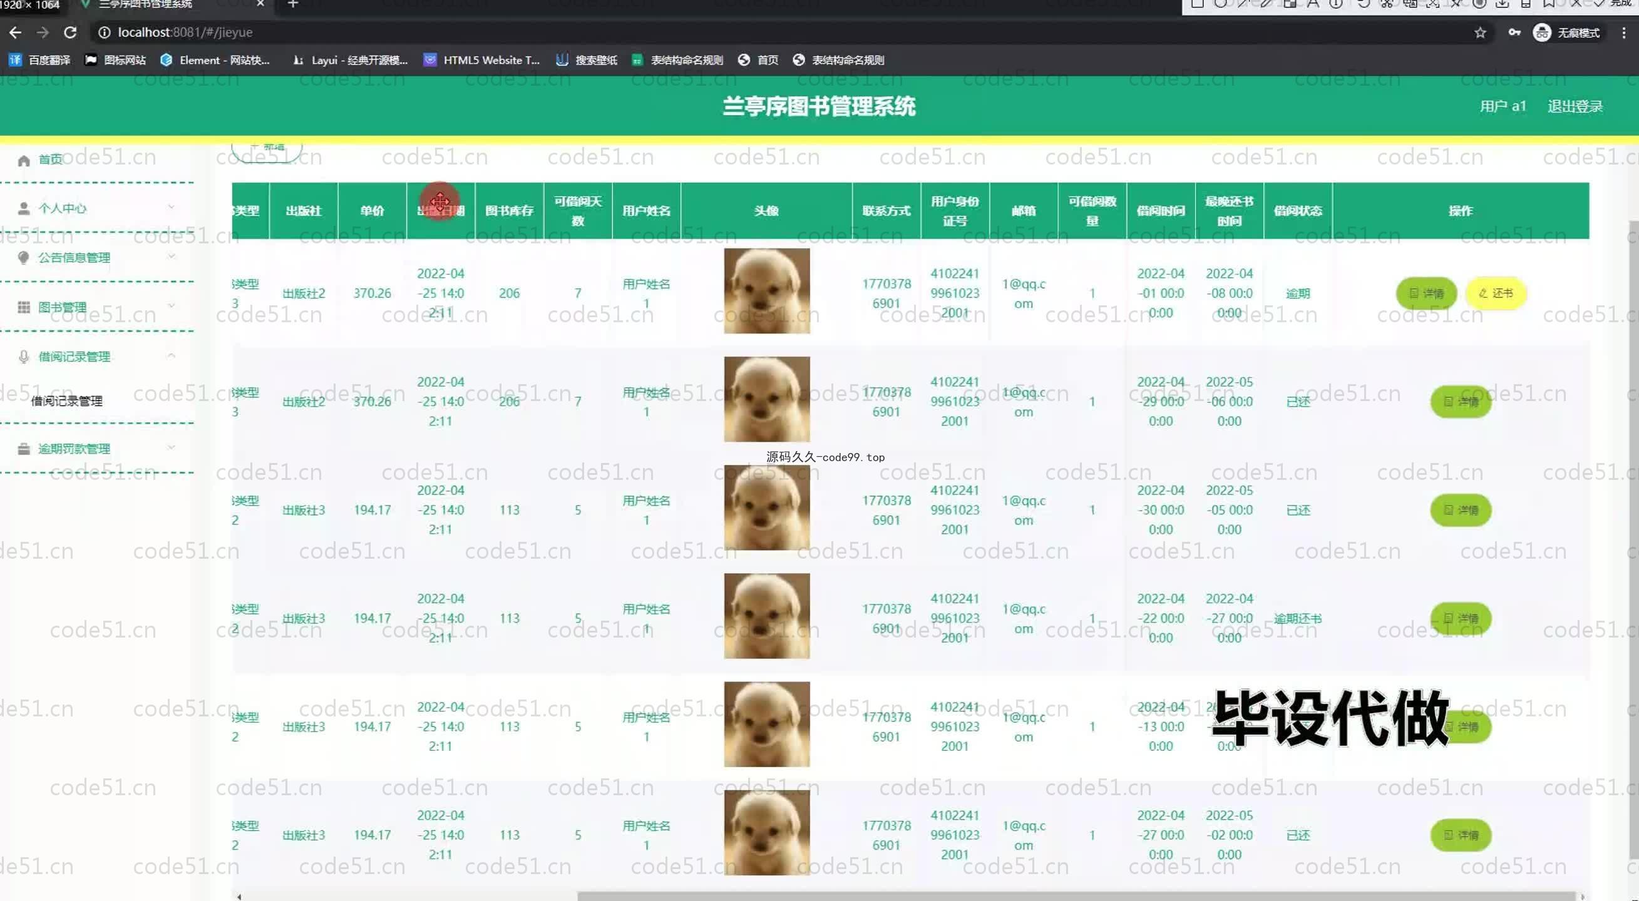Click the 逾期 status cell in first row
This screenshot has width=1639, height=901.
(x=1298, y=293)
